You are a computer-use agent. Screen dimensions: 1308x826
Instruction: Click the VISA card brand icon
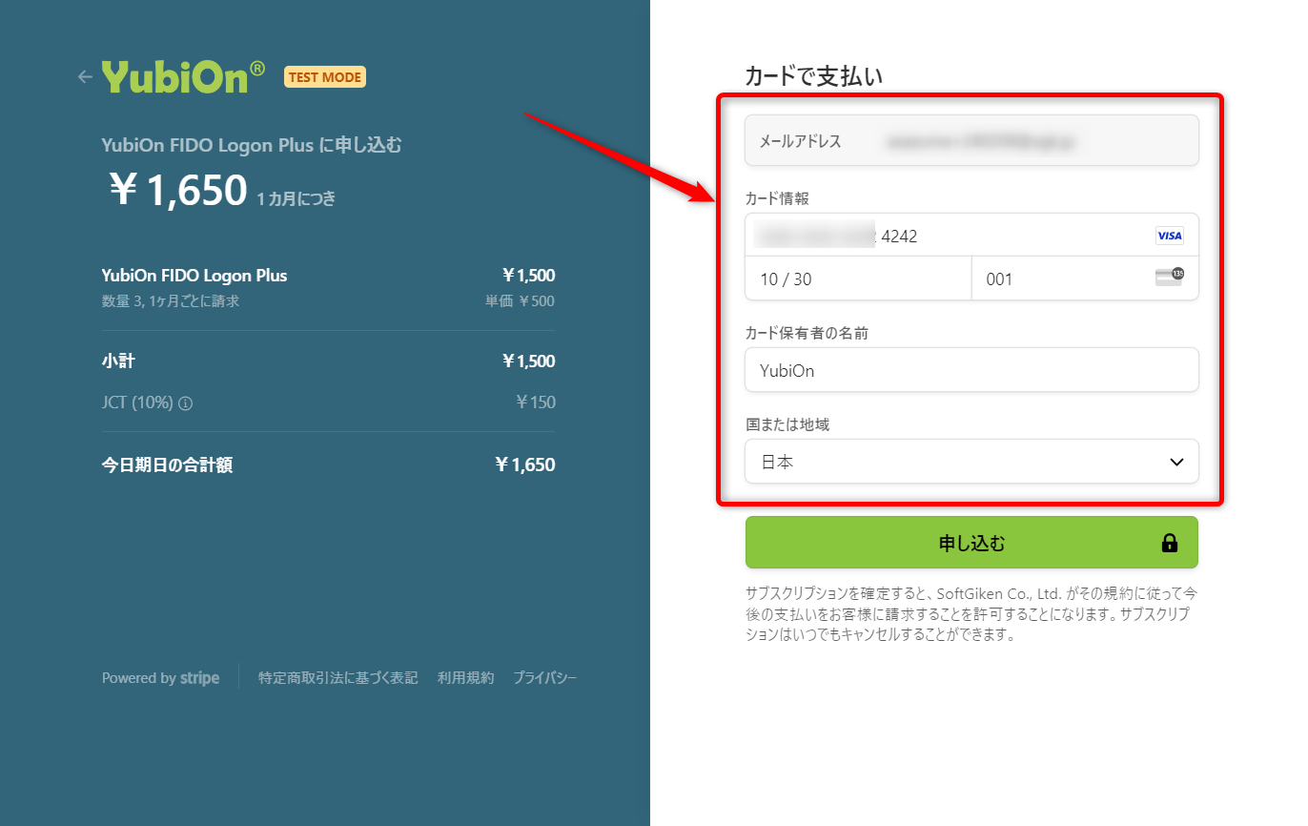tap(1169, 236)
